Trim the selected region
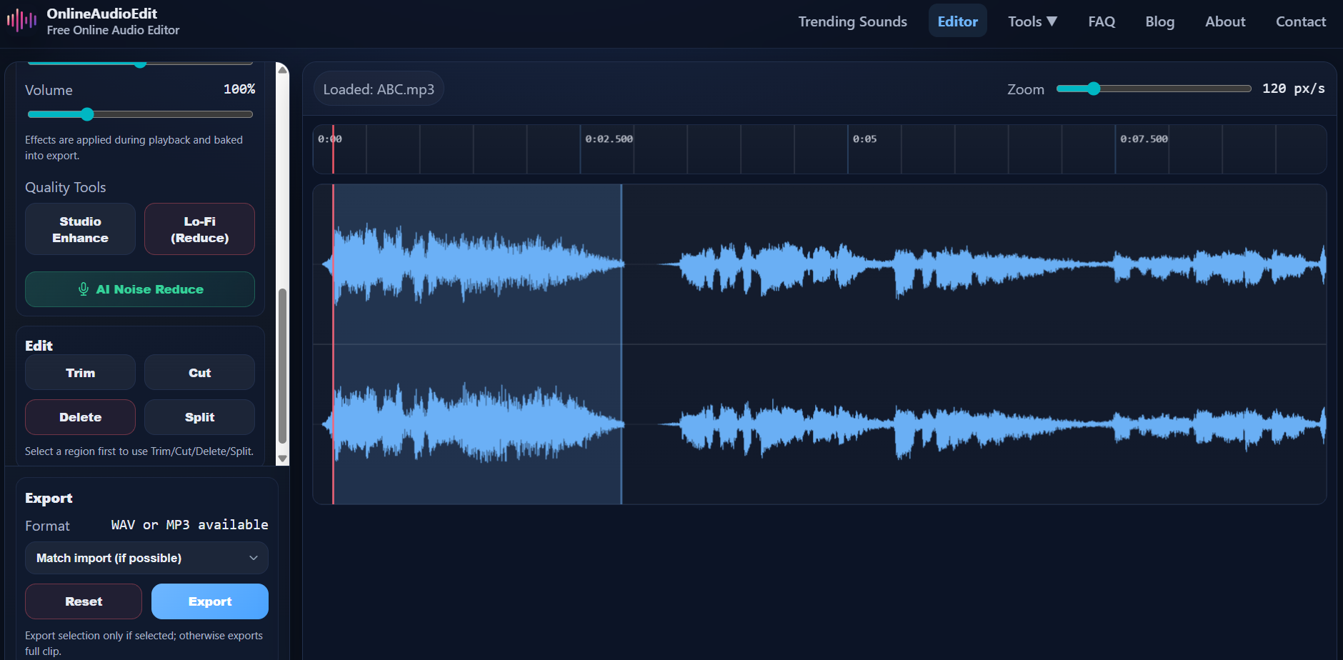Screen dimensions: 1343x660 (x=80, y=373)
